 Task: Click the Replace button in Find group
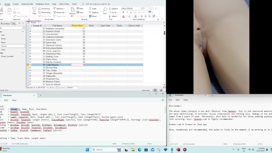point(113,8)
